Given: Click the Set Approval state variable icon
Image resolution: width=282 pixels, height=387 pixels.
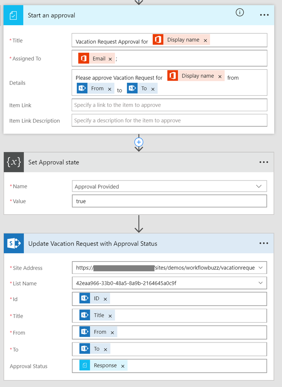Looking at the screenshot, I should pyautogui.click(x=14, y=162).
